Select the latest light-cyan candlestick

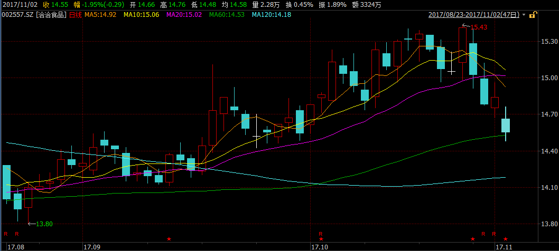[506, 125]
